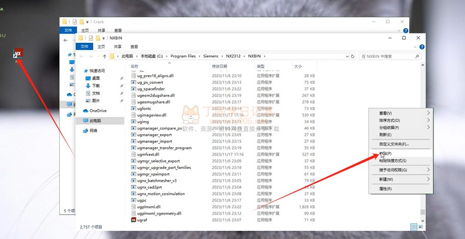Click the ug_ps_convert file icon

[x=133, y=82]
